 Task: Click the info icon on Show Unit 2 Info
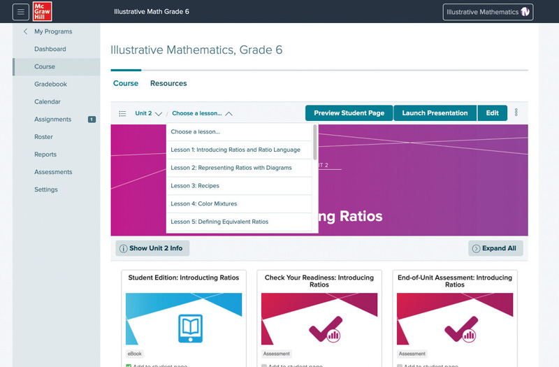(124, 249)
